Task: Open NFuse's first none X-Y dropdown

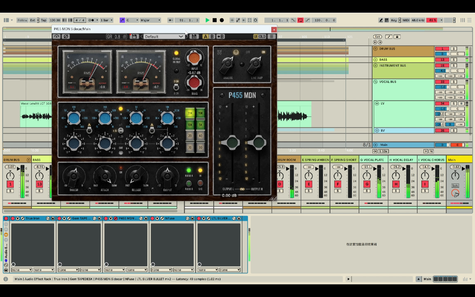Action: (x=161, y=270)
